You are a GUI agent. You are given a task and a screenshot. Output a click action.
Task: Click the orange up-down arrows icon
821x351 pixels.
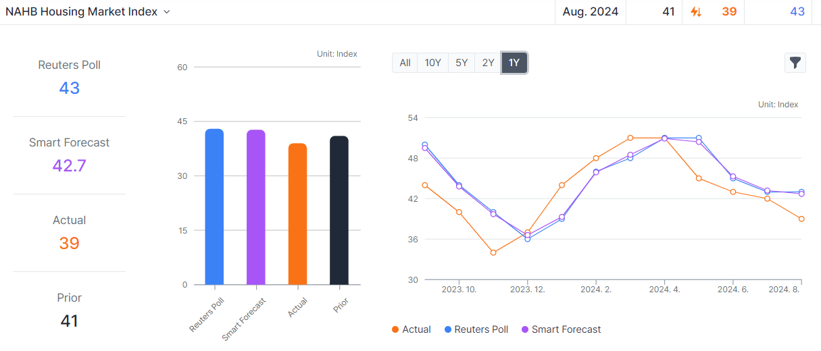click(695, 11)
